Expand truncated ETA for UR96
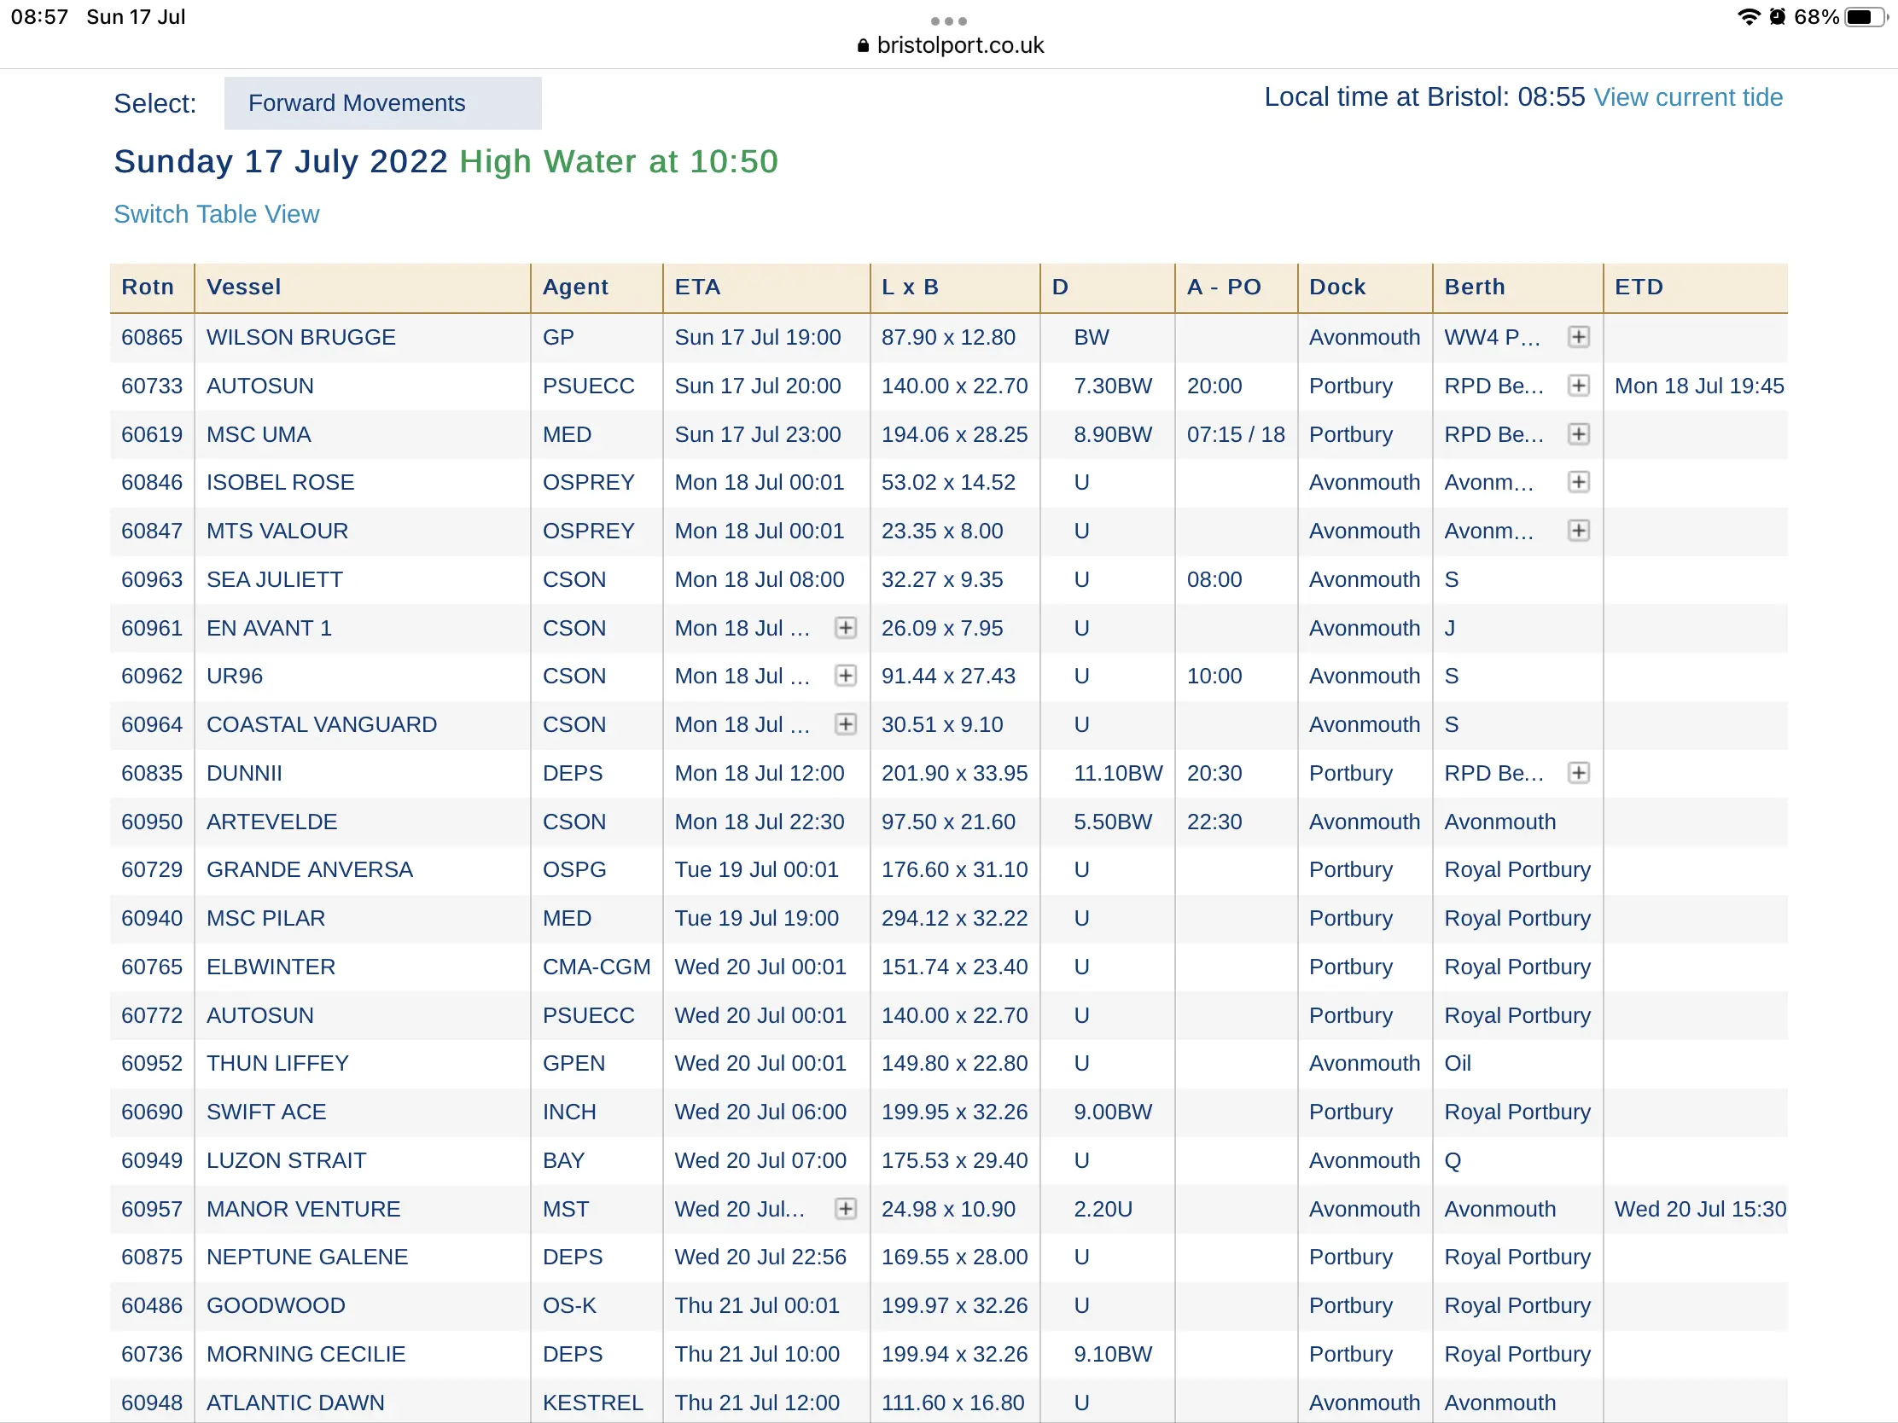The height and width of the screenshot is (1423, 1898). click(845, 676)
